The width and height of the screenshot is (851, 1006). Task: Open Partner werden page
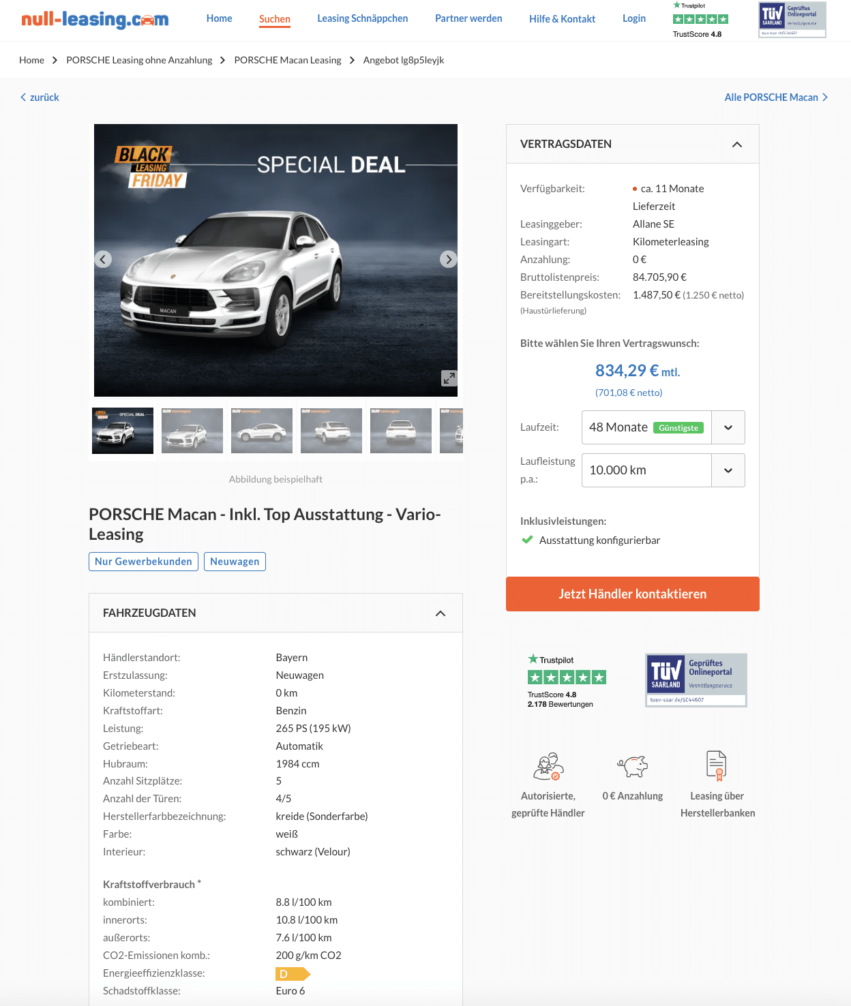(x=468, y=18)
